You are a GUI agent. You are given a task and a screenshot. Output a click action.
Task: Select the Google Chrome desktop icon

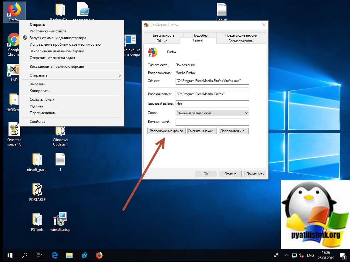(13, 44)
